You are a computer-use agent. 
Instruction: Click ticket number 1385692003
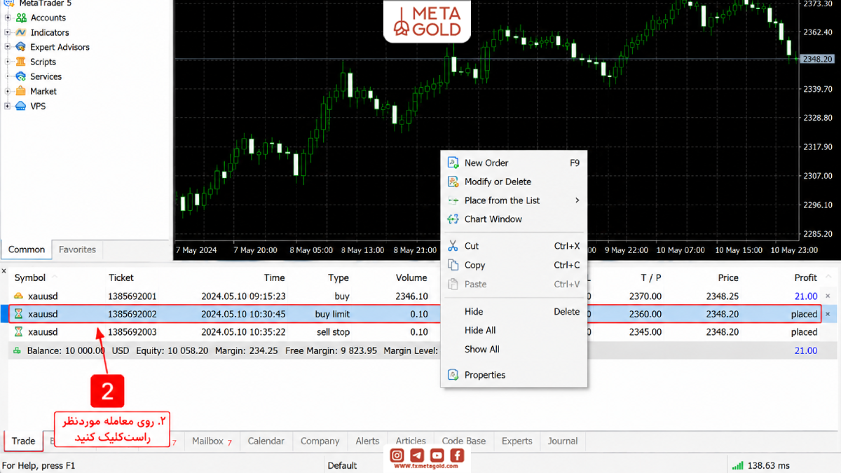pyautogui.click(x=132, y=332)
